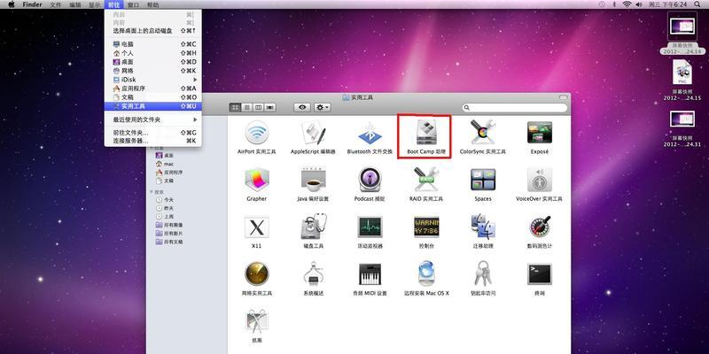This screenshot has width=709, height=354.
Task: Open the 帮助 menu in menu bar
Action: click(x=153, y=4)
